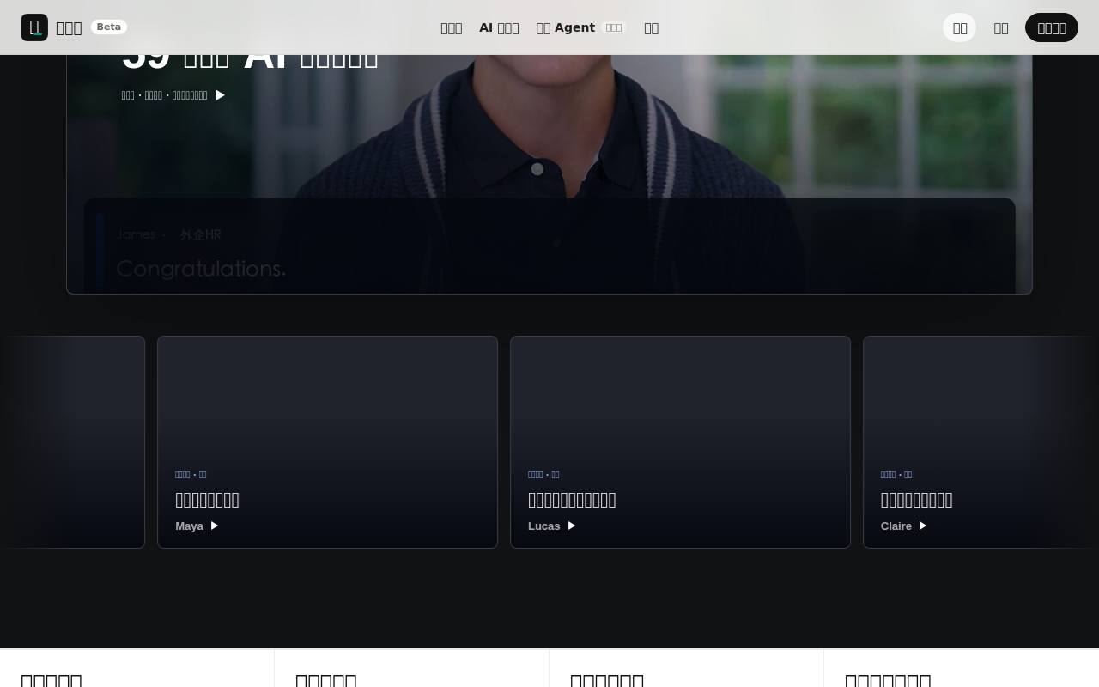Play Claire's clip with the triangle icon
1099x687 pixels.
pos(923,526)
